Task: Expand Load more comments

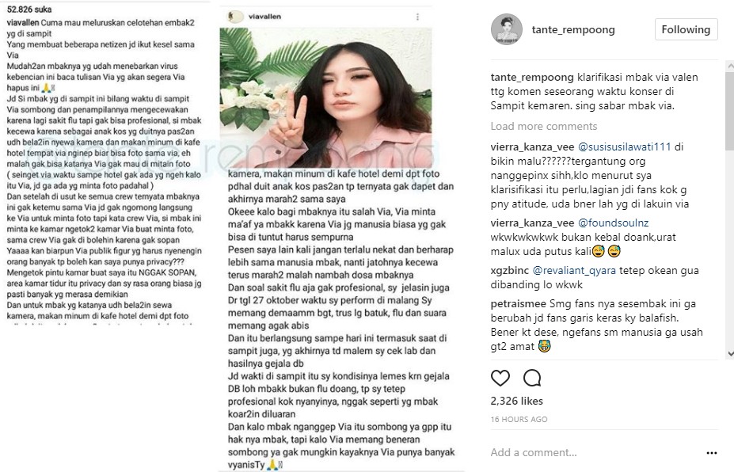Action: click(x=543, y=127)
